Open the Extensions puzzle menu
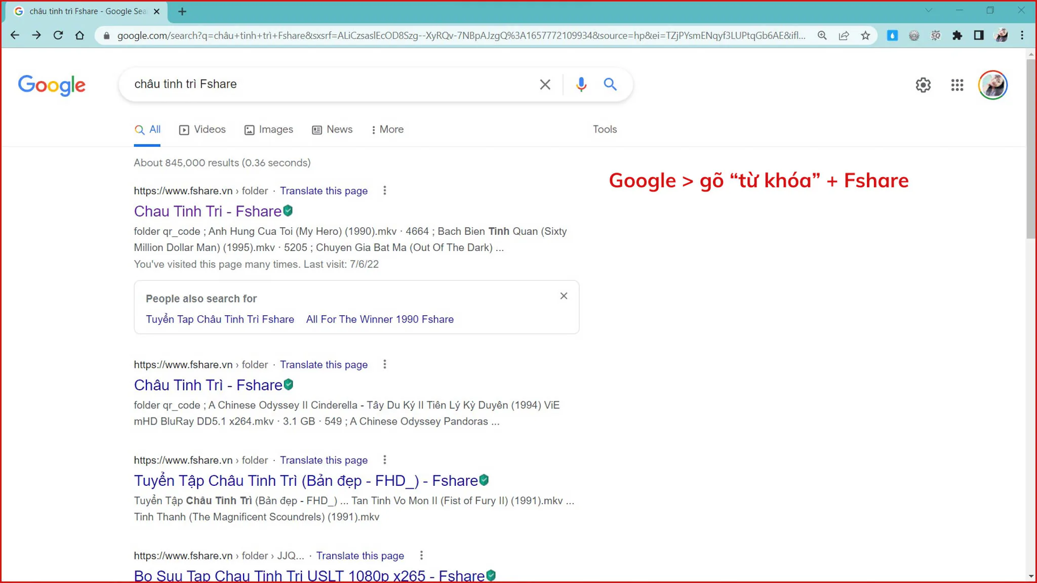 pos(957,35)
